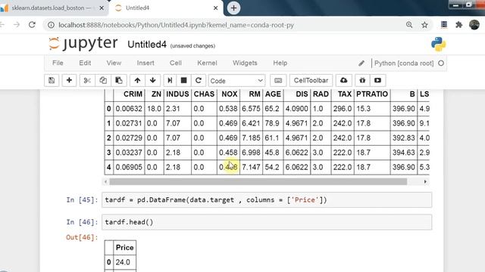Open the View menu
This screenshot has height=272, width=485.
(114, 63)
